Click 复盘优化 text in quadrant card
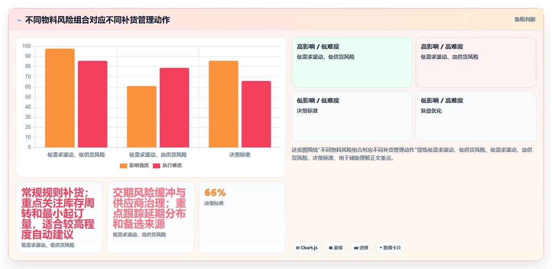 click(x=431, y=111)
